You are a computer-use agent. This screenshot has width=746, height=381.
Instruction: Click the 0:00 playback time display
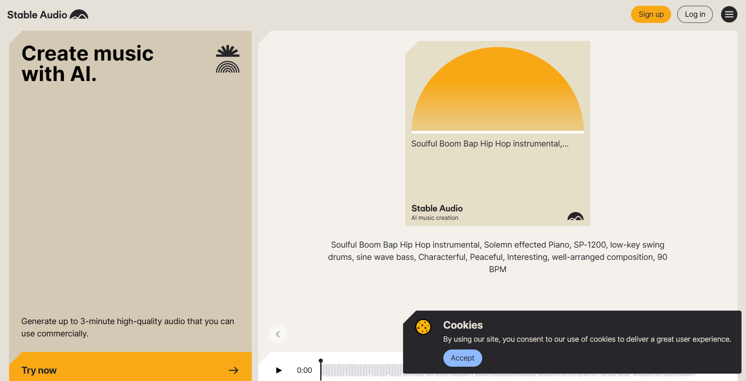point(304,370)
